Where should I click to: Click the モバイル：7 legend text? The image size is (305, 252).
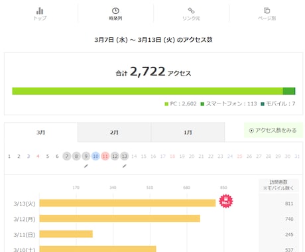280,103
